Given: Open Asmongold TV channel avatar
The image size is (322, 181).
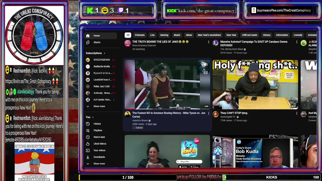Looking at the screenshot, I should [x=216, y=114].
